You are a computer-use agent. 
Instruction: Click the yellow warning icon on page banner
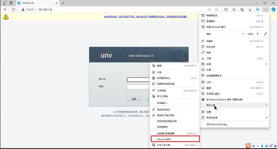(x=6, y=17)
